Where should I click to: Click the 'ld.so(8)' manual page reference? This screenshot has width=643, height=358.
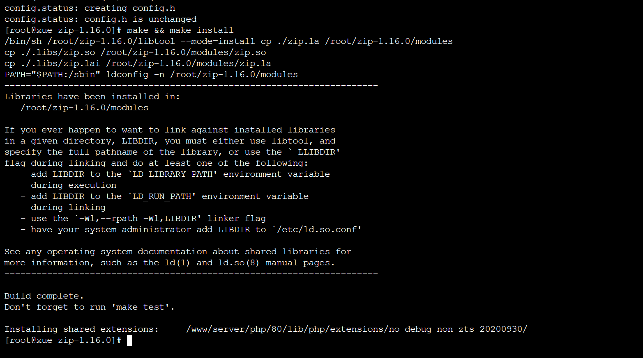[x=239, y=263]
